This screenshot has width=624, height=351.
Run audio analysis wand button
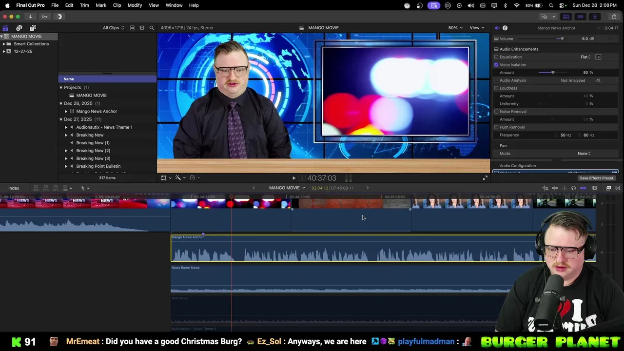(x=598, y=80)
